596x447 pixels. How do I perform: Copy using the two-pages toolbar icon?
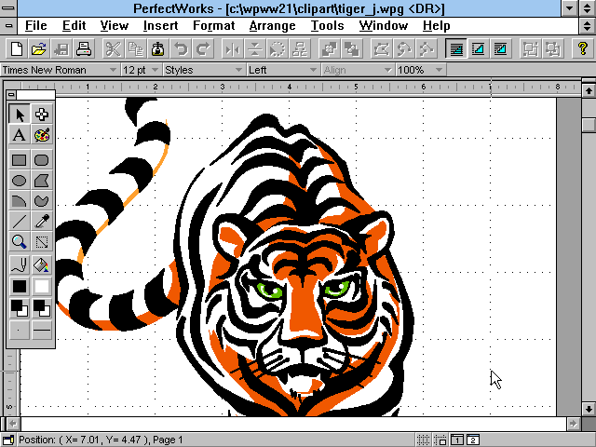[x=135, y=49]
